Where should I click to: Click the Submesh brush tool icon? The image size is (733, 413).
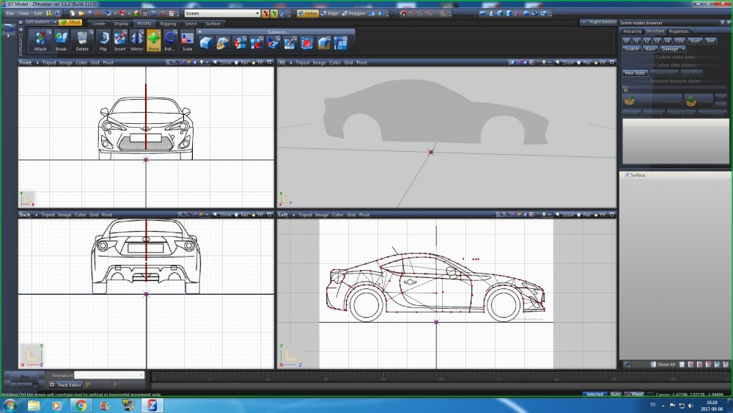coord(223,43)
